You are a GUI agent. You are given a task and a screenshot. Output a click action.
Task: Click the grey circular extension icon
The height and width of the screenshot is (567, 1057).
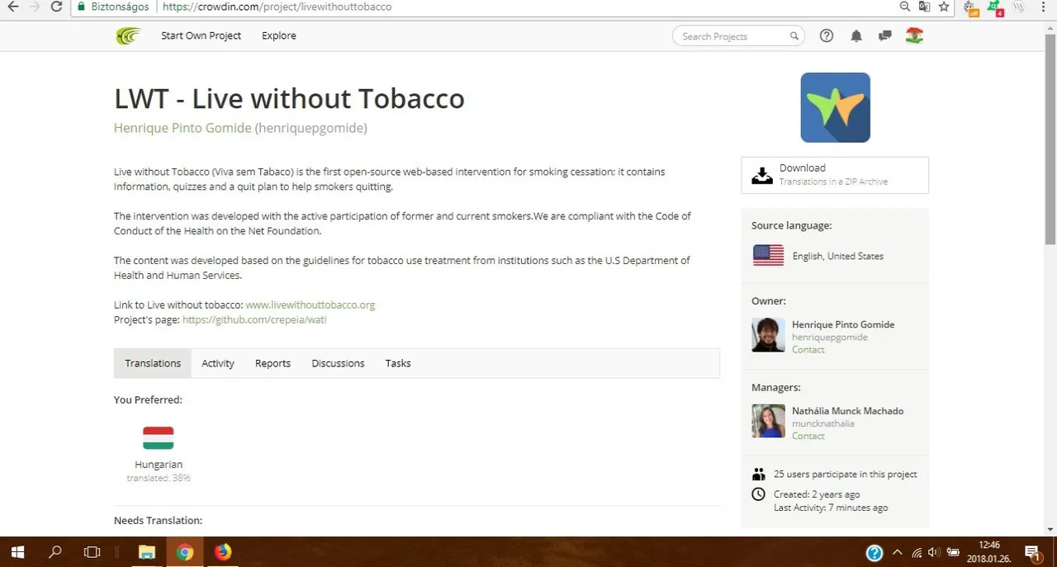pos(1018,7)
